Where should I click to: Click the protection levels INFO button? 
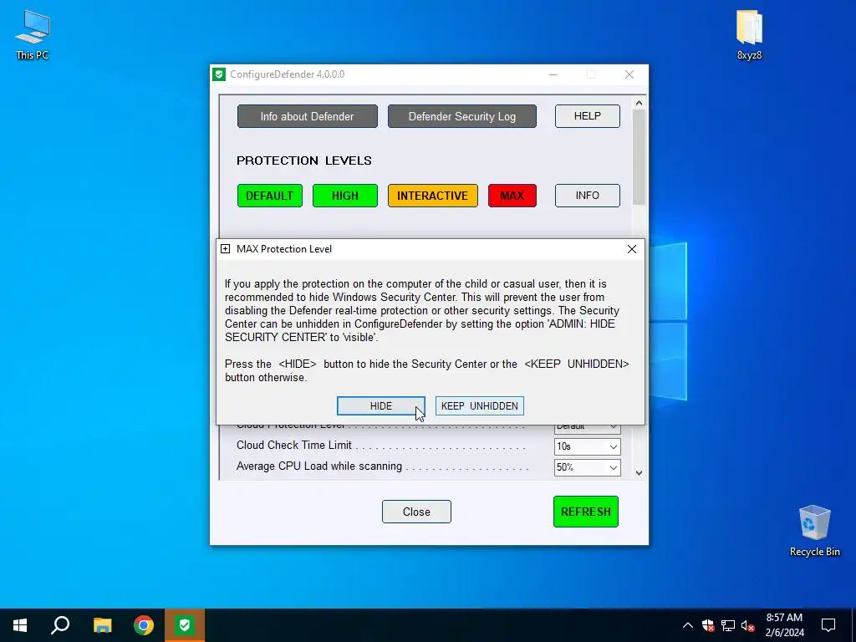[x=588, y=196]
